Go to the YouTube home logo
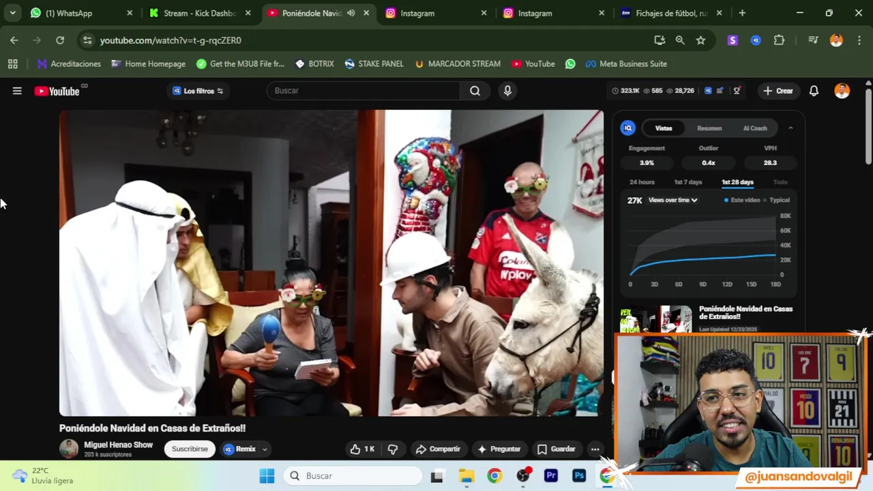This screenshot has width=873, height=491. tap(57, 91)
